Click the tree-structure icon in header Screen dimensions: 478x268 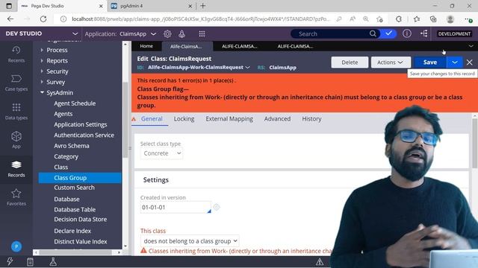tap(424, 33)
